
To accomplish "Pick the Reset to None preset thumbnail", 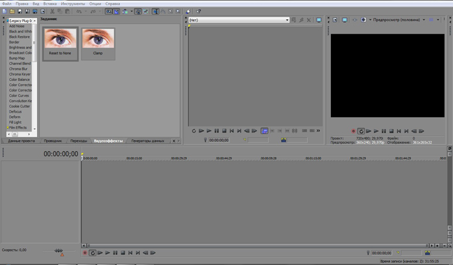I will tap(60, 44).
